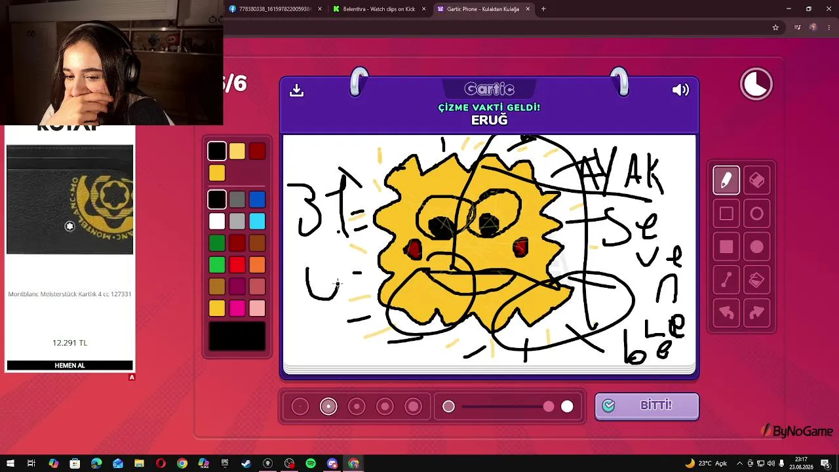Image resolution: width=839 pixels, height=472 pixels.
Task: Choose the light pink color swatch
Action: click(257, 308)
